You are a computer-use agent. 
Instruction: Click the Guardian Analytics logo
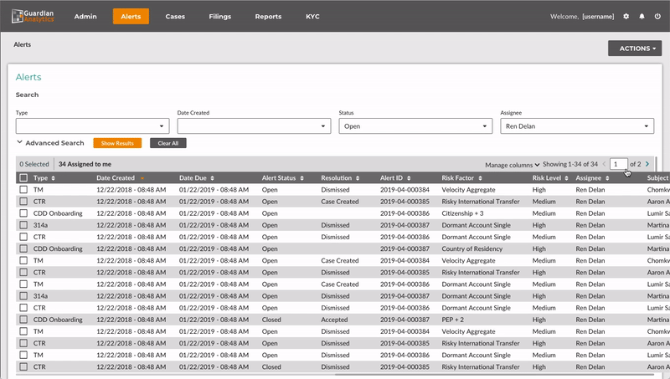pos(33,16)
